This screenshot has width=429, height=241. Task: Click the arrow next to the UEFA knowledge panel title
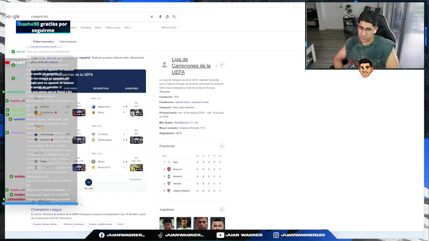click(x=222, y=65)
